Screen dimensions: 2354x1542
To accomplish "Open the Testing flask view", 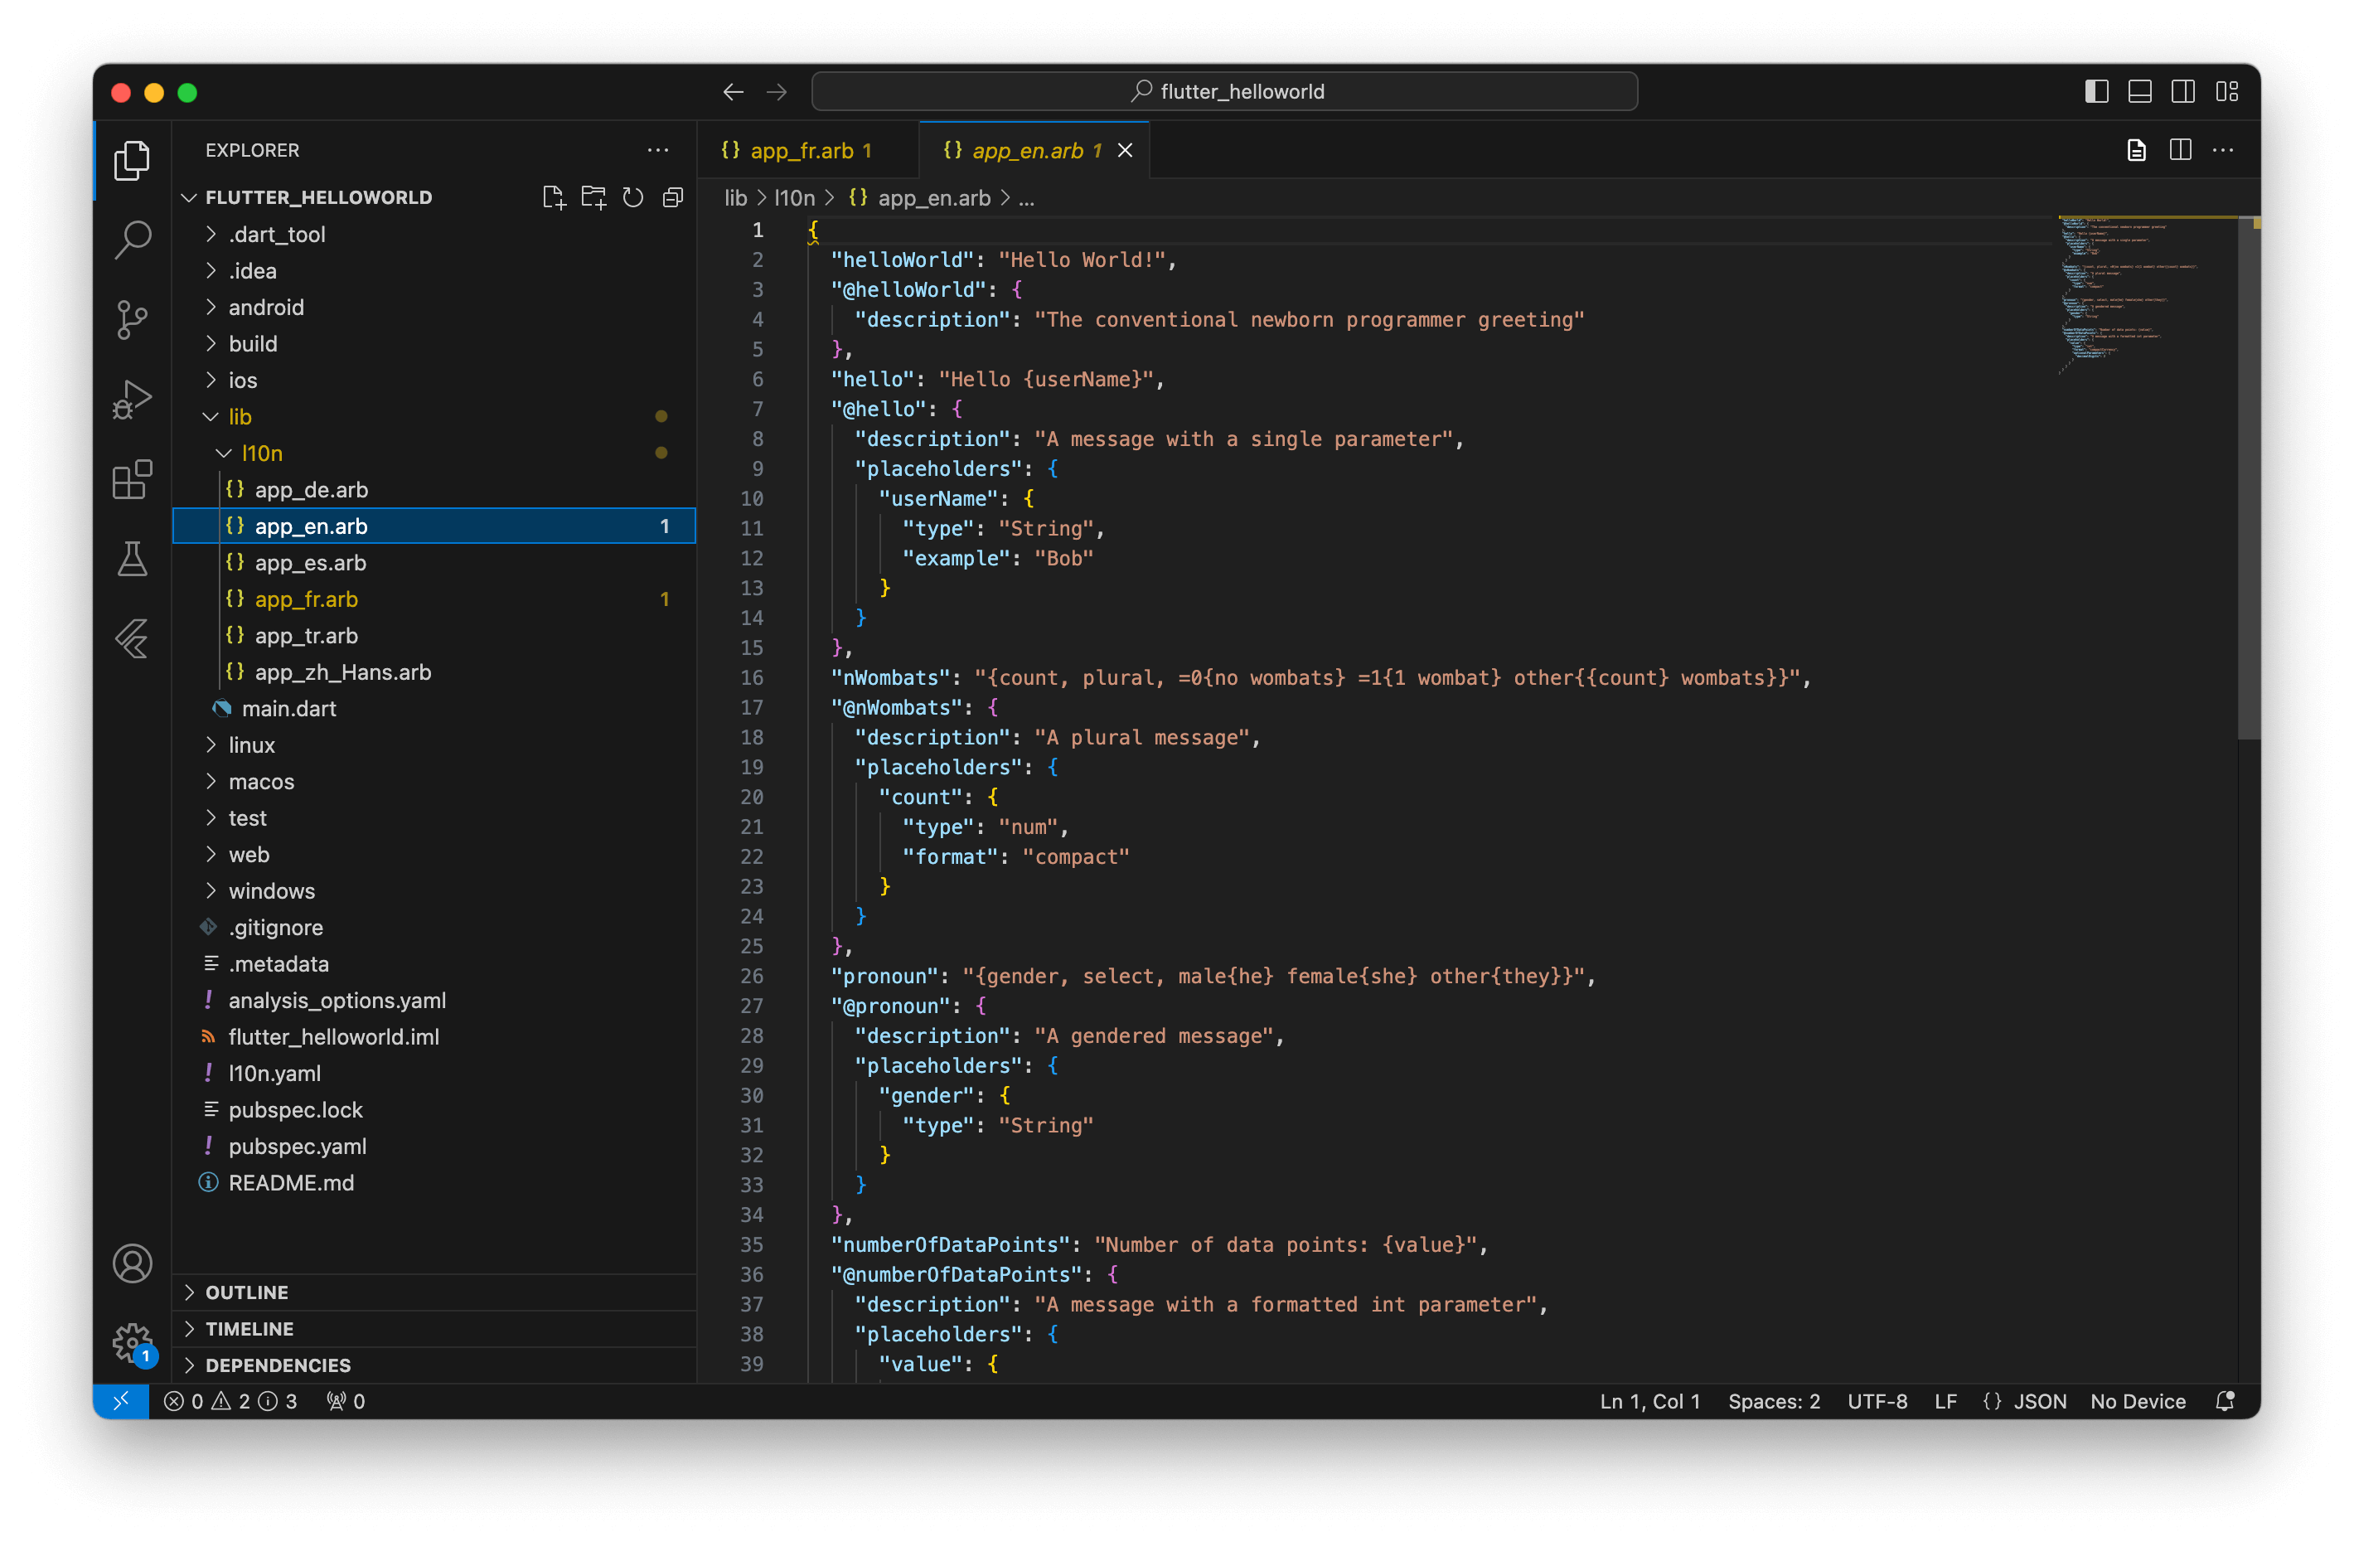I will pyautogui.click(x=132, y=559).
